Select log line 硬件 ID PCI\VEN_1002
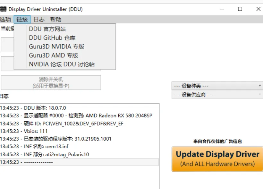 coord(79,124)
